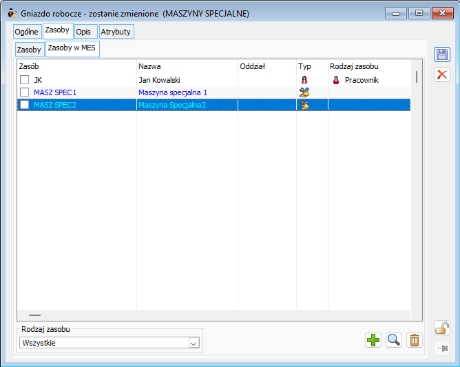Sort by the Typ column header
The height and width of the screenshot is (367, 460).
[x=312, y=66]
